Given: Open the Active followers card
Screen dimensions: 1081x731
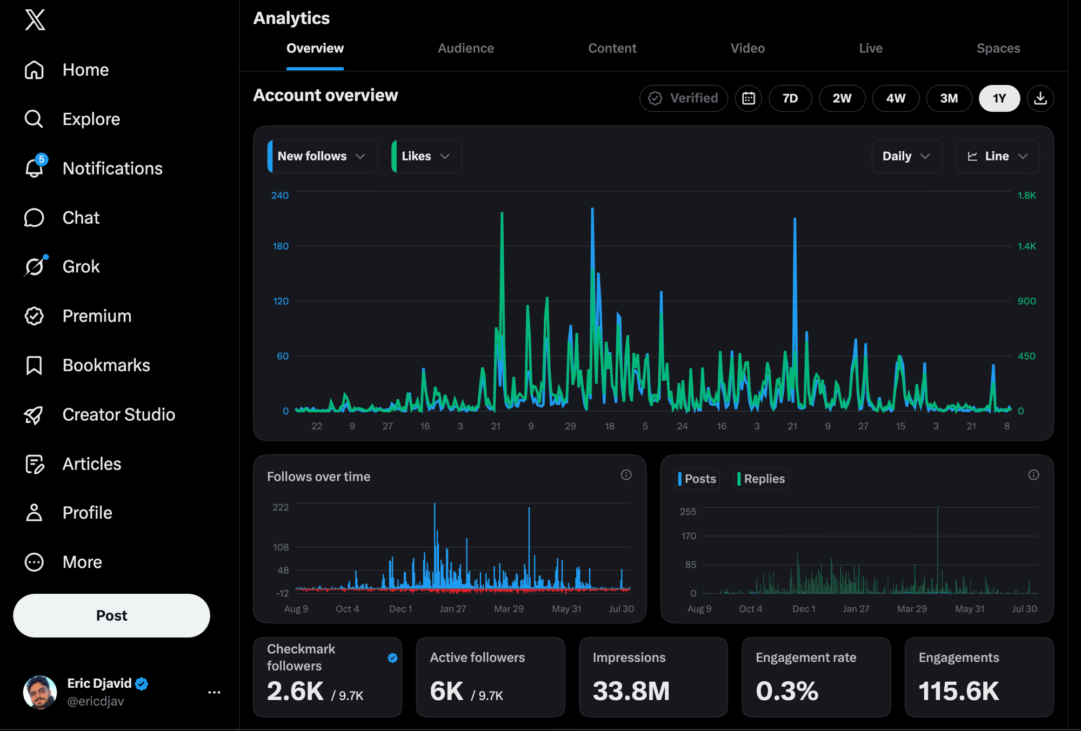Looking at the screenshot, I should point(490,677).
